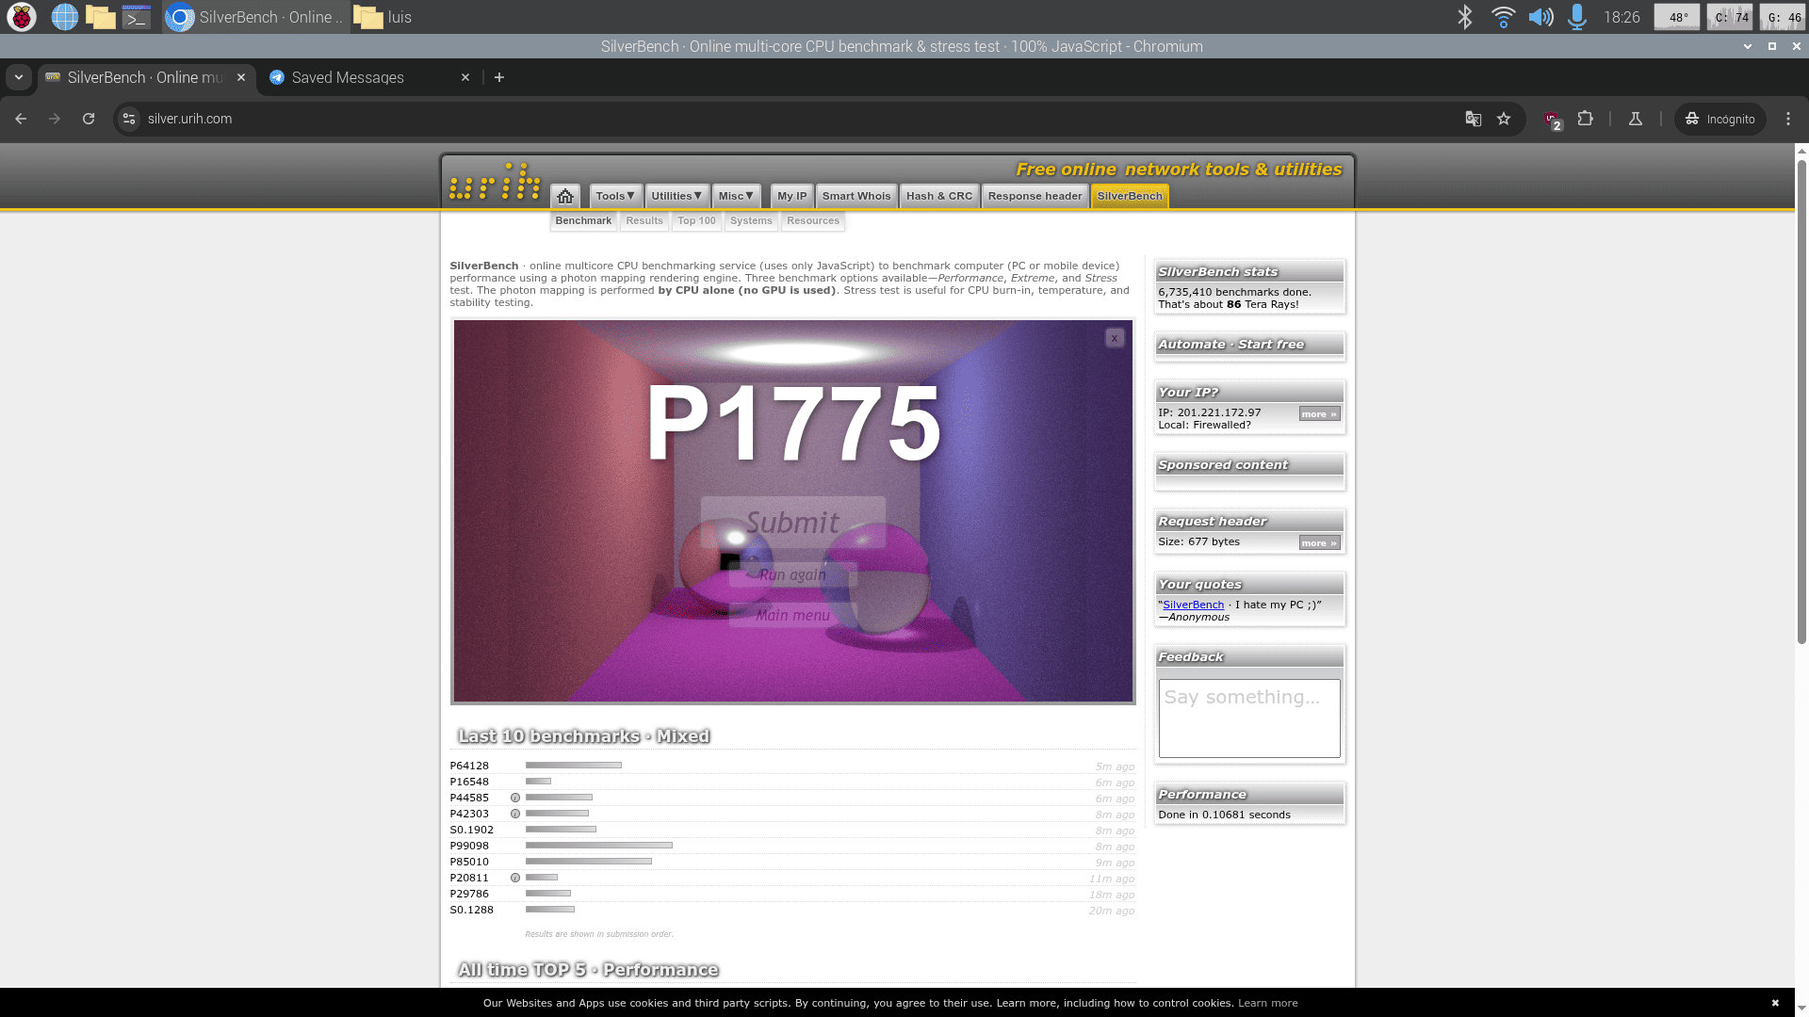Click the Incógnito profile button
1809x1017 pixels.
tap(1719, 119)
